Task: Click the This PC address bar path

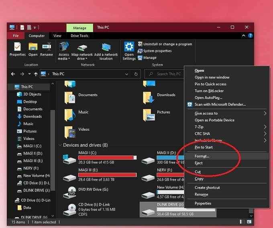Action: [x=58, y=74]
